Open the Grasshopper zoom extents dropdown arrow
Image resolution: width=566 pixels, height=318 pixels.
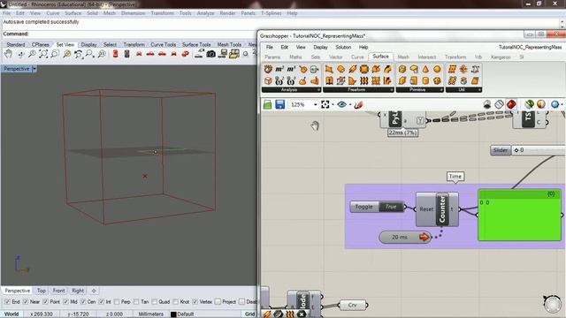tap(333, 105)
